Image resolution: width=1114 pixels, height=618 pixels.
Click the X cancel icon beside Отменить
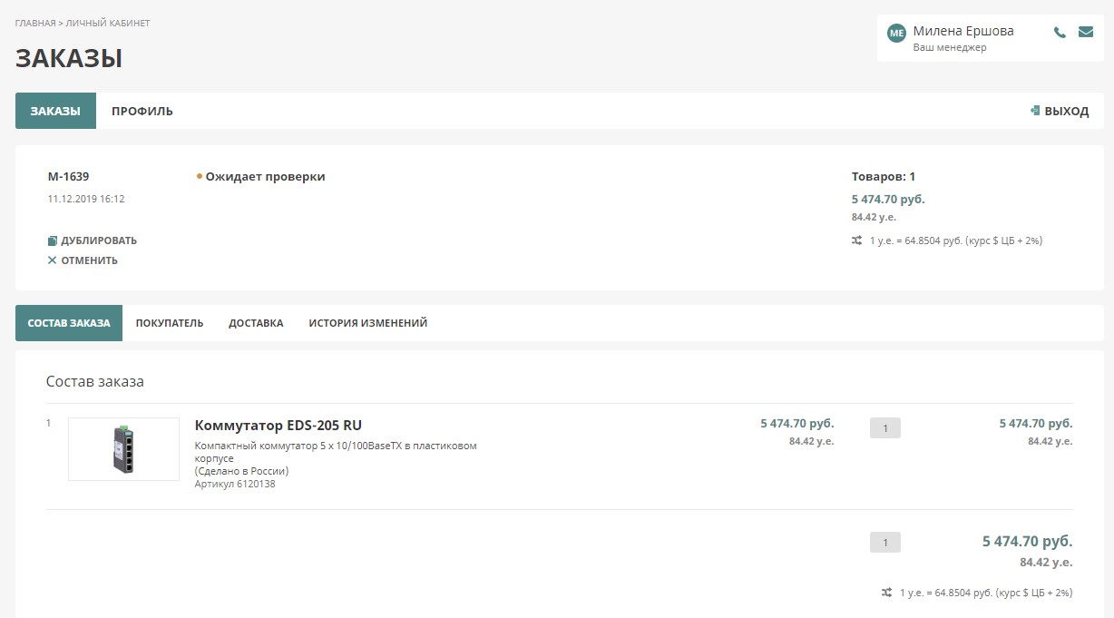[x=53, y=260]
